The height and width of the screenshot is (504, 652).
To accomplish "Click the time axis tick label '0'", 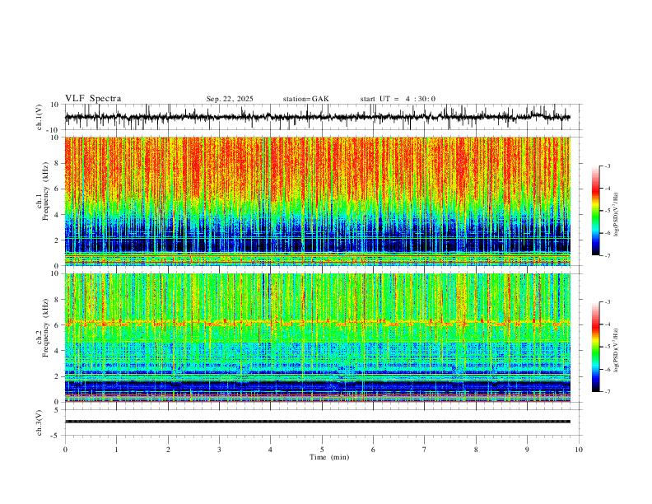I will [x=65, y=450].
